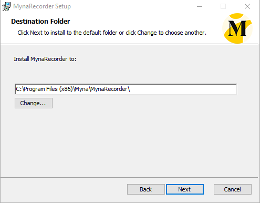Click the installer icon in title bar

tap(6, 6)
